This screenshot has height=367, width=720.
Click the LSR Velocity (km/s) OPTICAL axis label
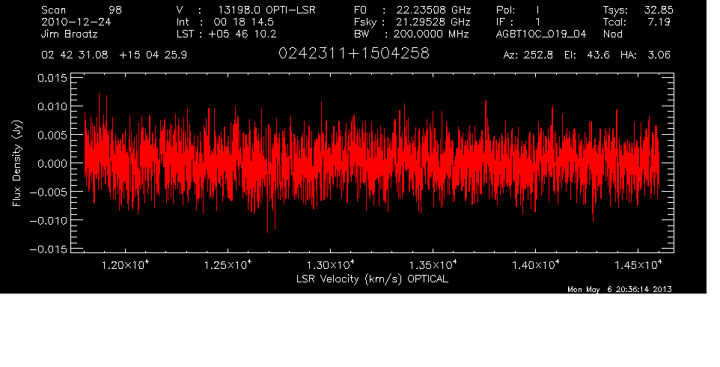[372, 279]
